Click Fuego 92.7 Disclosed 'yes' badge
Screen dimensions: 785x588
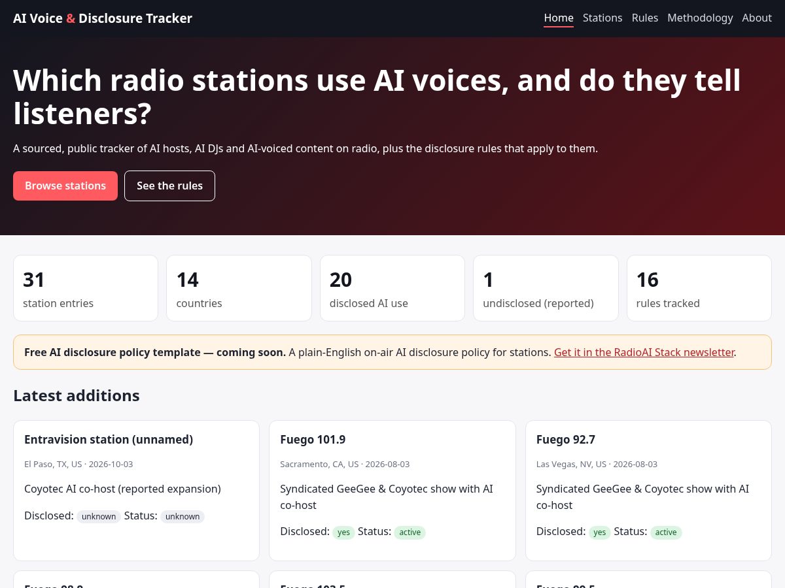click(600, 532)
